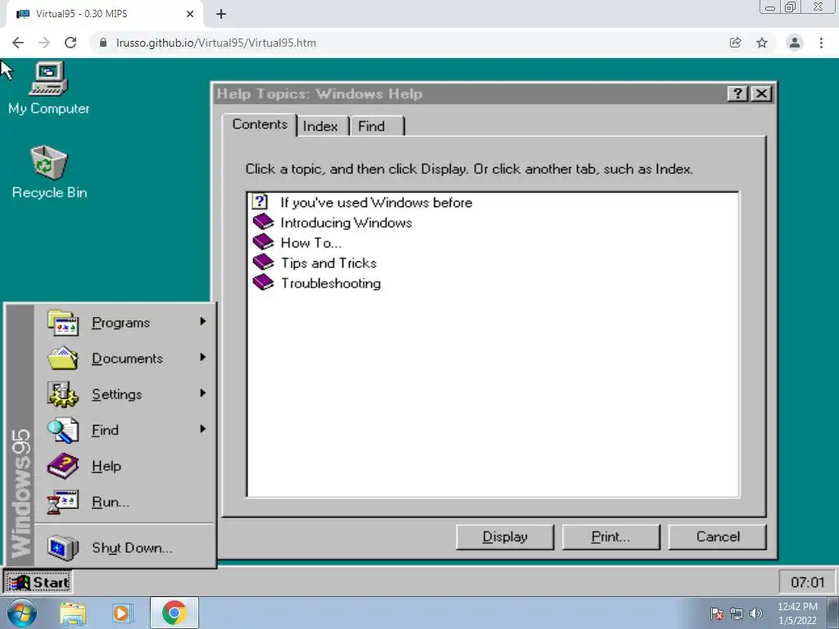
Task: Expand the Find submenu arrow
Action: [203, 428]
